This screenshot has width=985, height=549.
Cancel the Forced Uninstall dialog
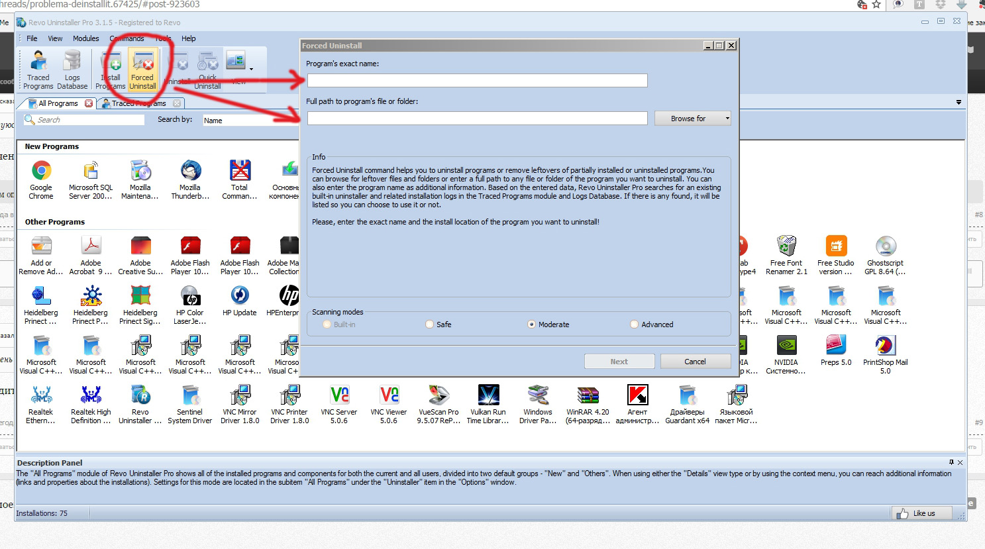[695, 362]
